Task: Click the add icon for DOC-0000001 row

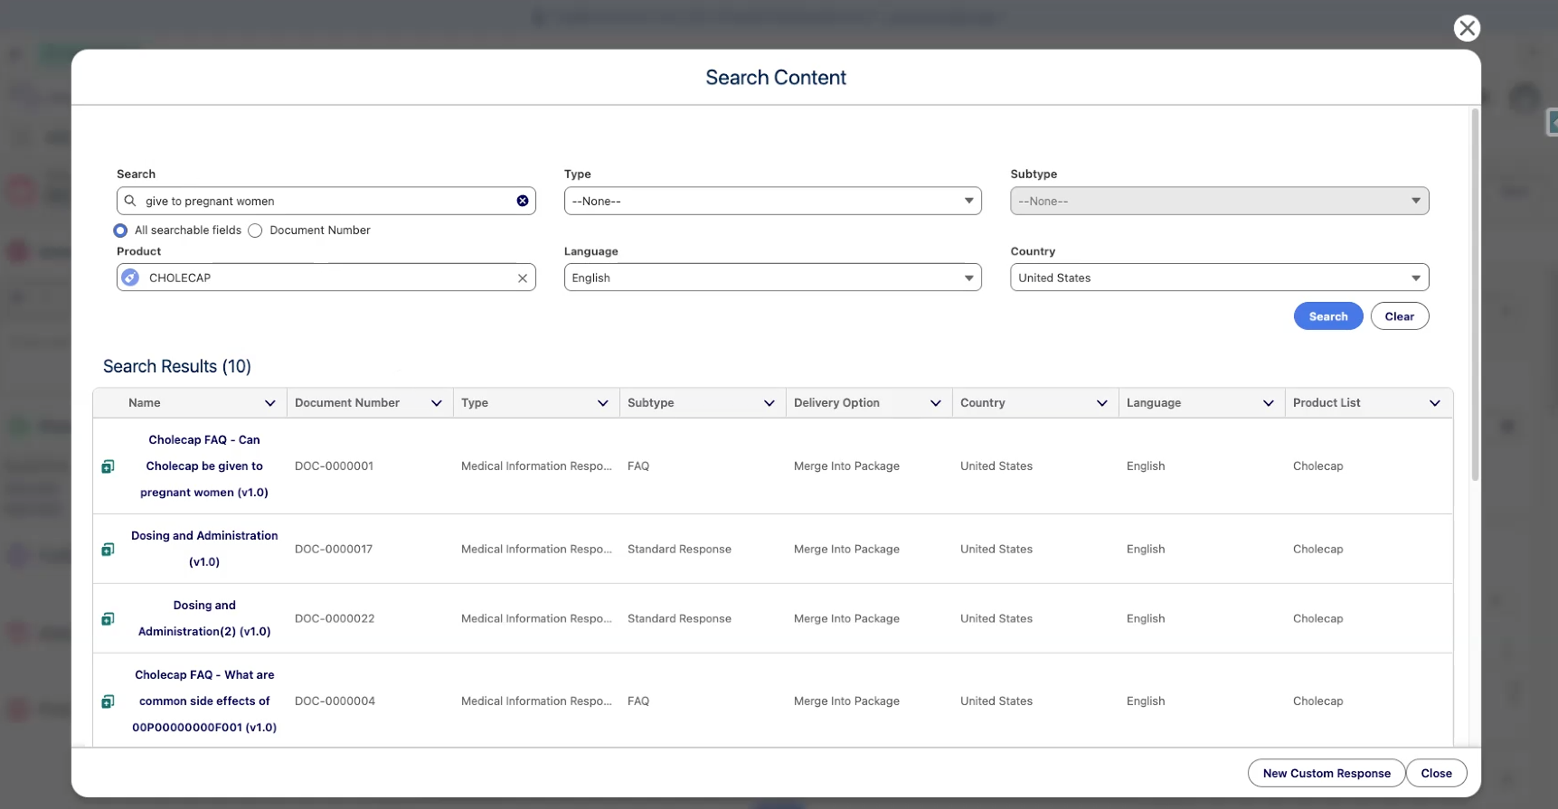Action: 108,466
